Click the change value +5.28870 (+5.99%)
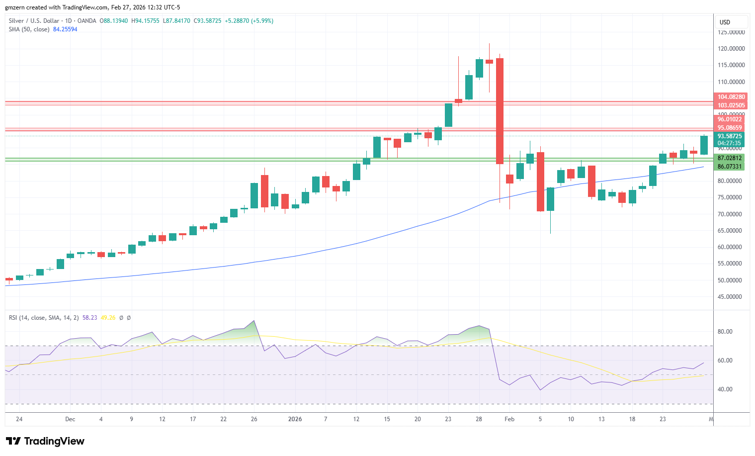 pos(249,21)
